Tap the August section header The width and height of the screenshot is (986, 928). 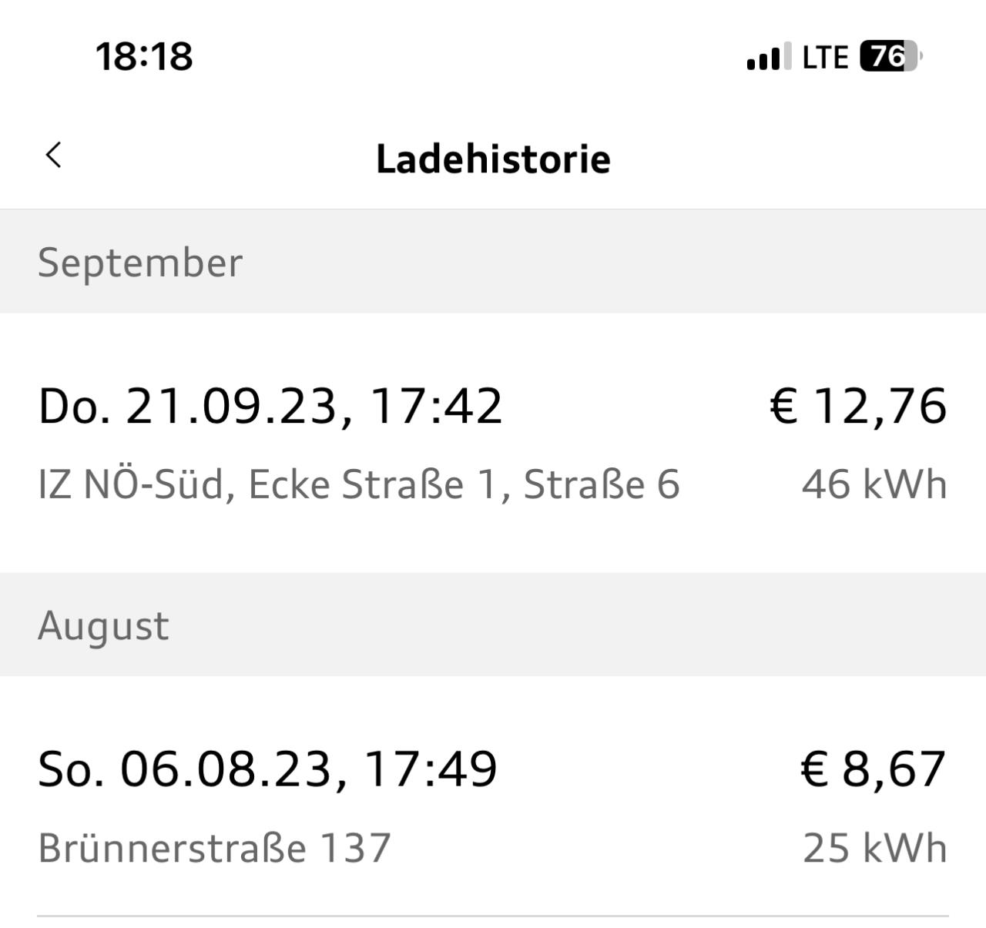click(493, 625)
